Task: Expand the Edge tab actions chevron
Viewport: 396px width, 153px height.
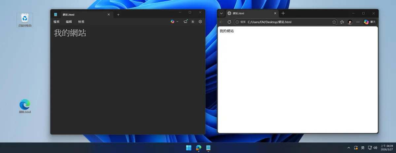Action: [x=221, y=13]
